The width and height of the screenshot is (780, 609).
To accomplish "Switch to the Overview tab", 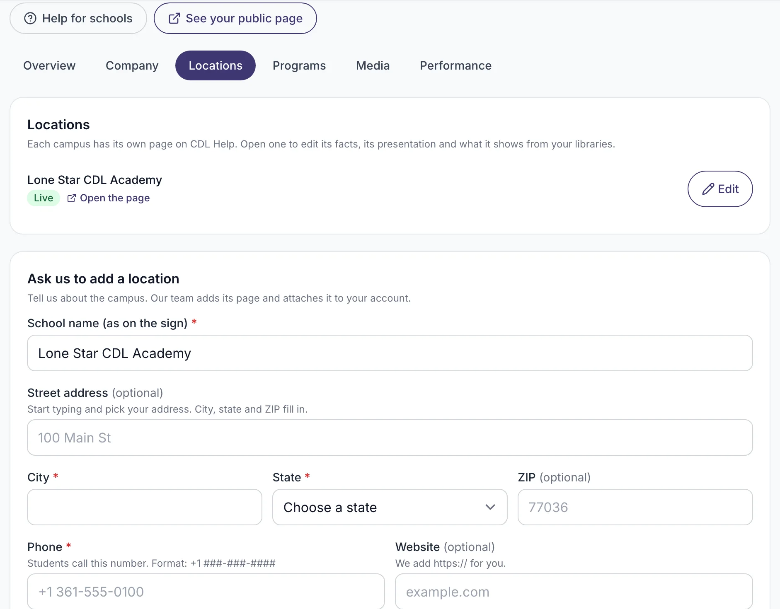I will coord(49,65).
